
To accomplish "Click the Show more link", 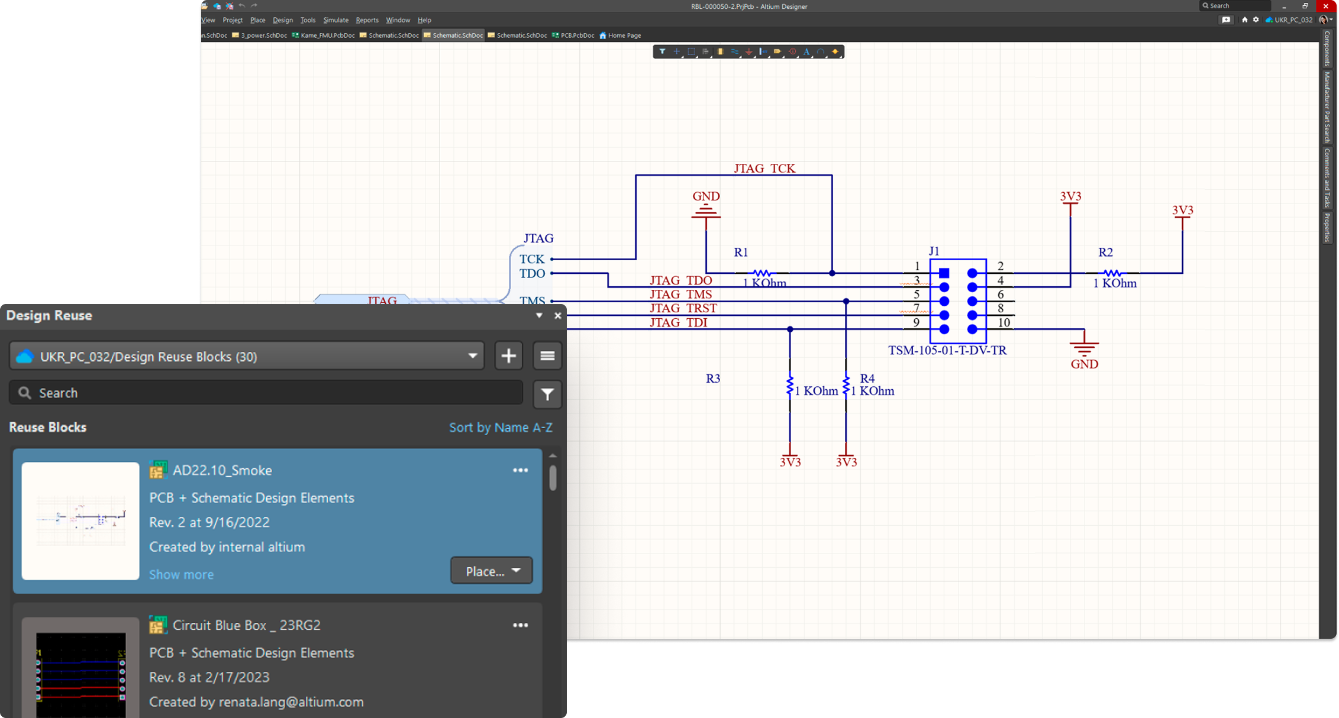I will point(181,574).
